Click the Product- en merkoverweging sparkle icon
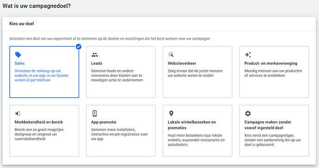319x168 pixels. coord(248,55)
